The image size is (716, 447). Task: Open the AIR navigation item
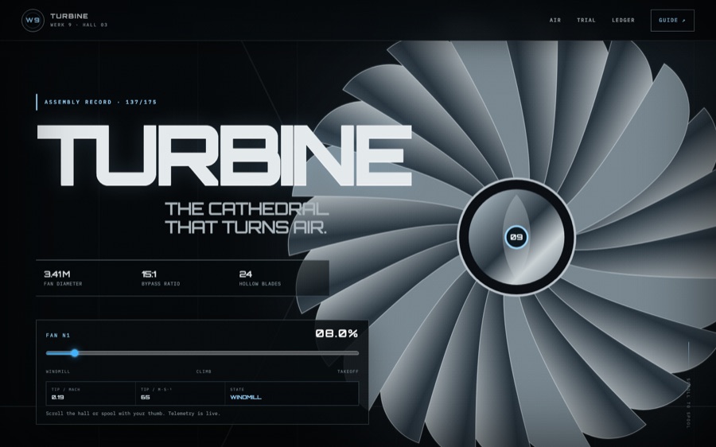(x=555, y=20)
